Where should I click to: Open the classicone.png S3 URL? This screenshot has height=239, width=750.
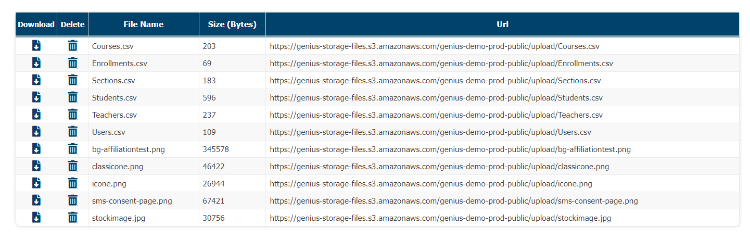pyautogui.click(x=439, y=167)
